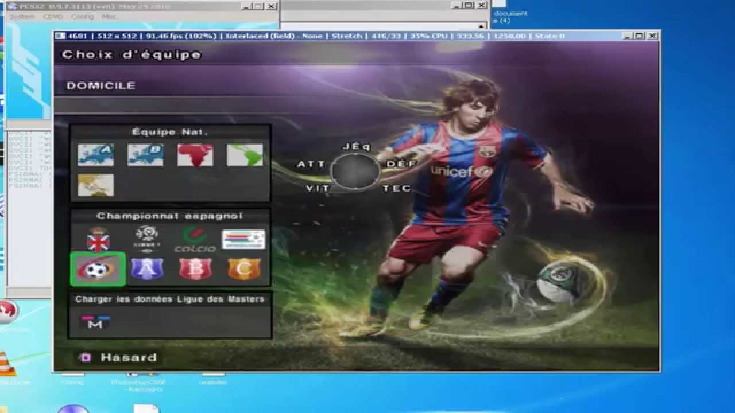Click the JÉq stat label
Image resolution: width=735 pixels, height=413 pixels.
click(x=357, y=146)
